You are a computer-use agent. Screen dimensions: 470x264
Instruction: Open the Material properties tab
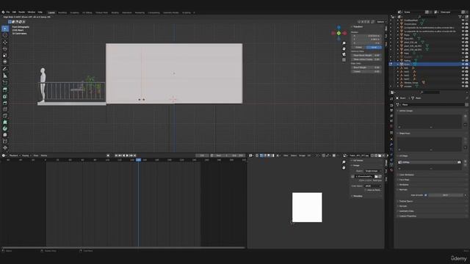(391, 169)
